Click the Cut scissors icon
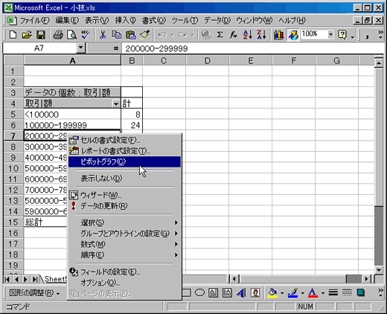387x314 pixels. 103,35
